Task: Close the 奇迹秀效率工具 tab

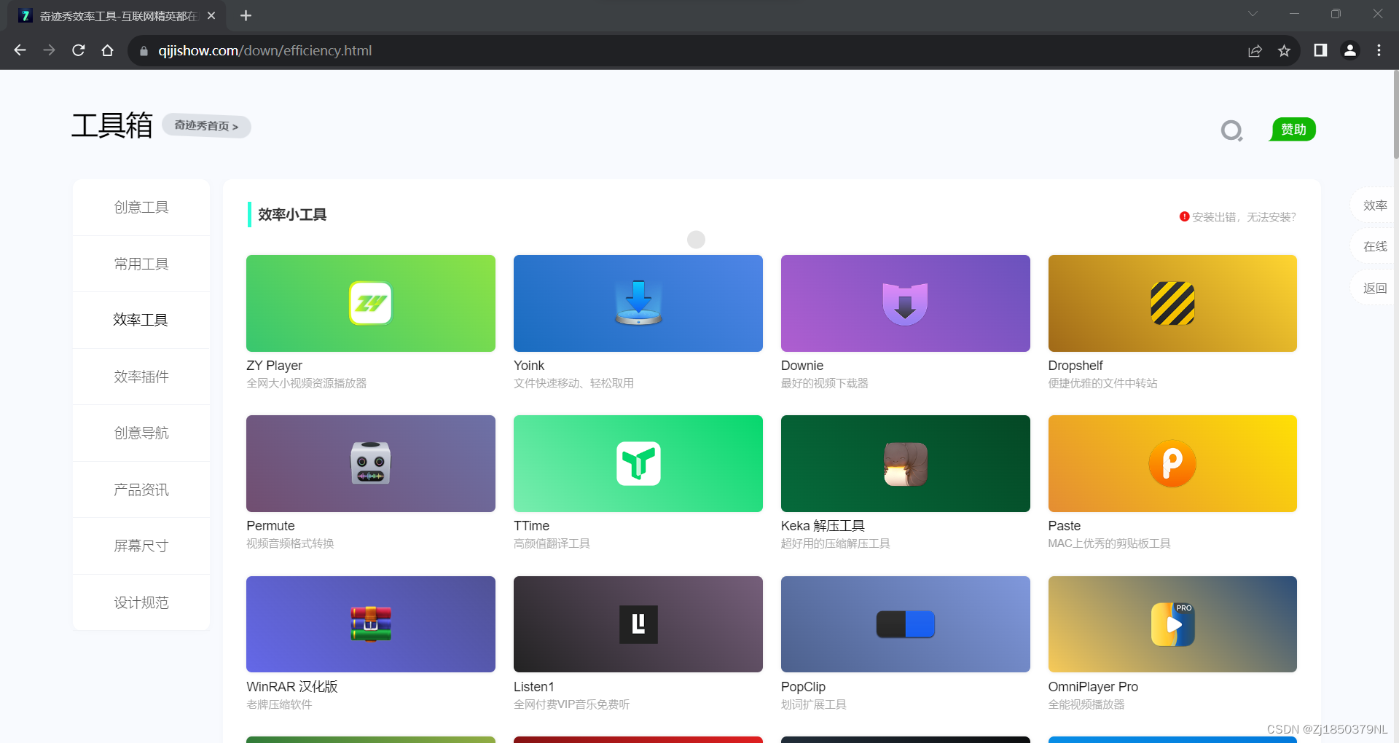Action: click(x=211, y=15)
